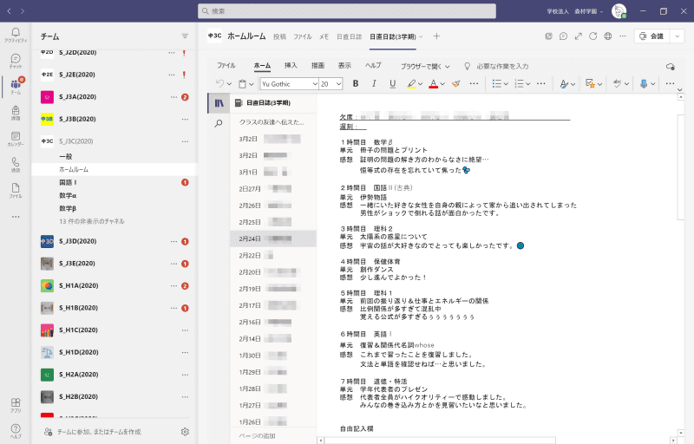
Task: Click the bullet list icon
Action: click(x=496, y=83)
